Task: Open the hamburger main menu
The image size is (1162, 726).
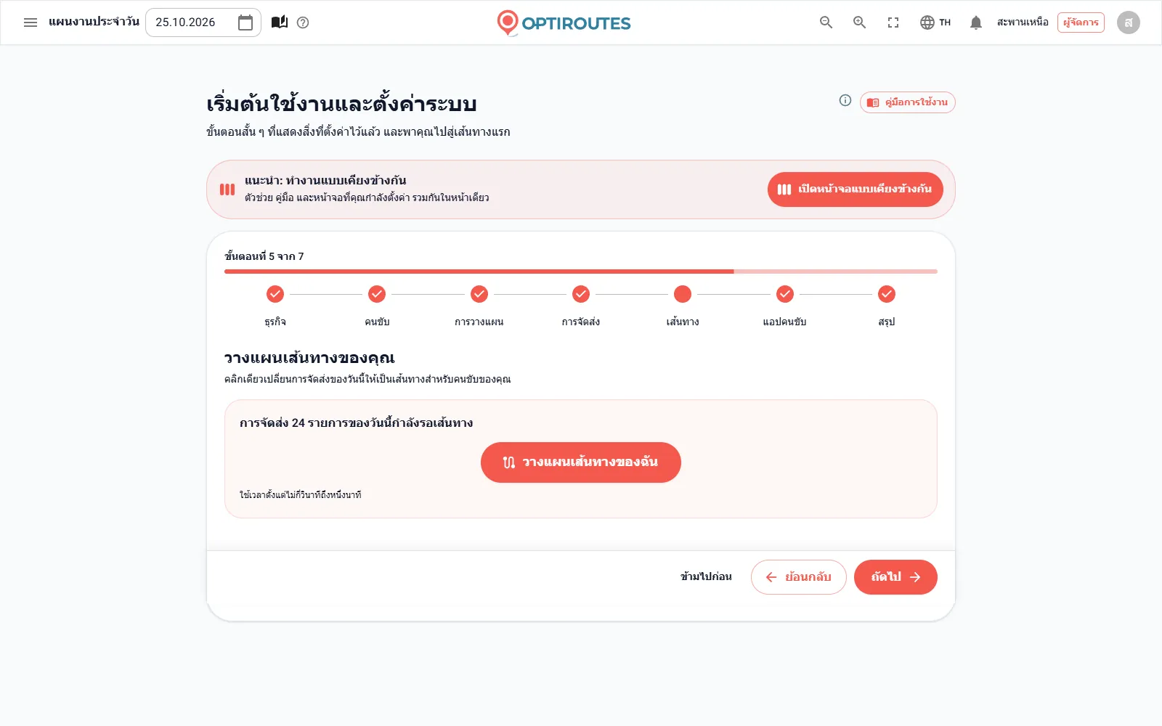Action: click(x=31, y=23)
